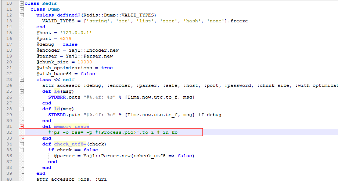Click the :password symbol on line 24

pos(238,86)
